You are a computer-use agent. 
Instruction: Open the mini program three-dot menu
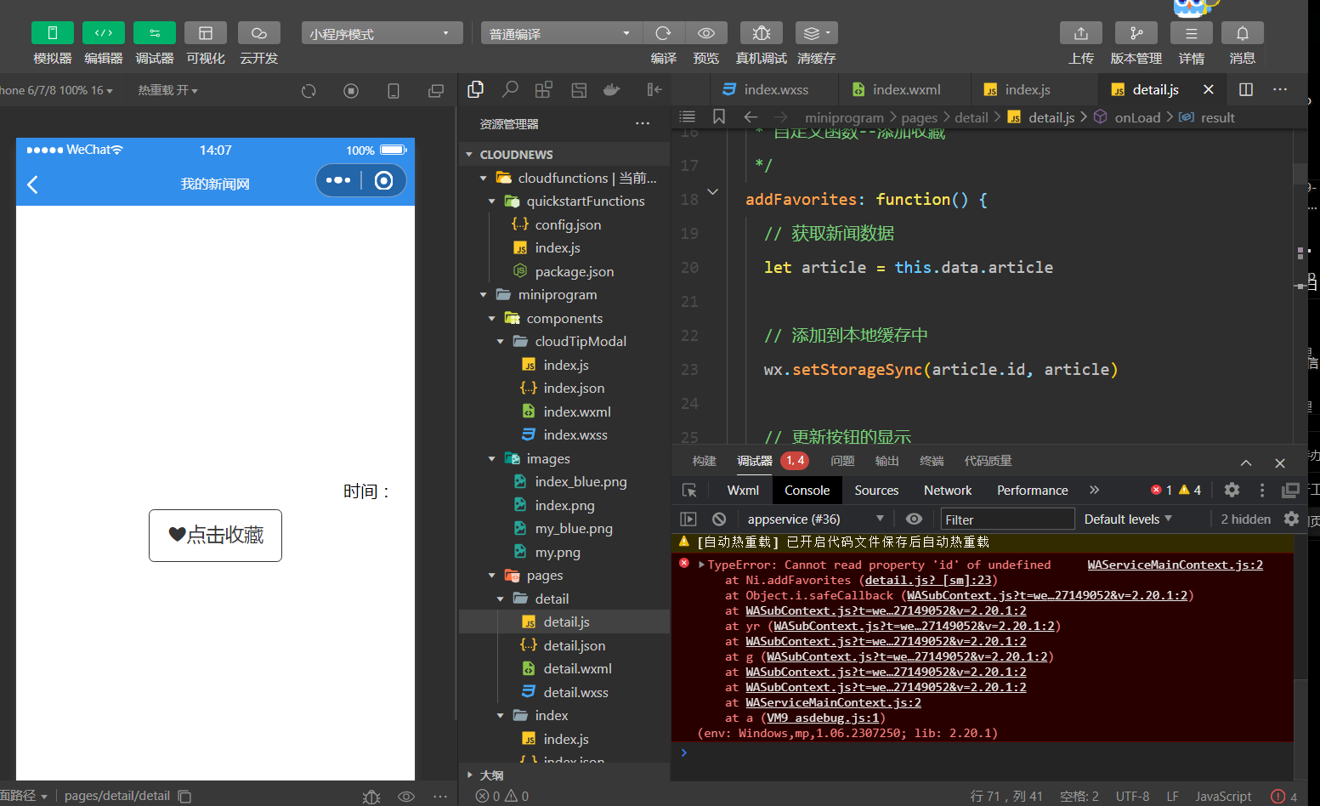click(338, 180)
